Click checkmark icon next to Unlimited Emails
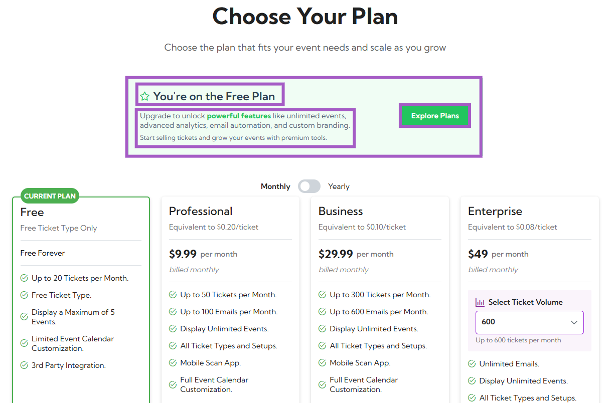613x403 pixels. (x=472, y=364)
